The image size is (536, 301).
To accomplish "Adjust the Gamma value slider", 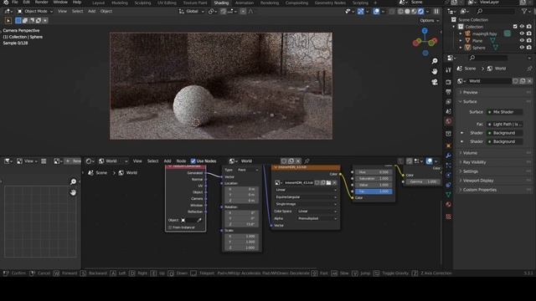I will click(x=422, y=181).
